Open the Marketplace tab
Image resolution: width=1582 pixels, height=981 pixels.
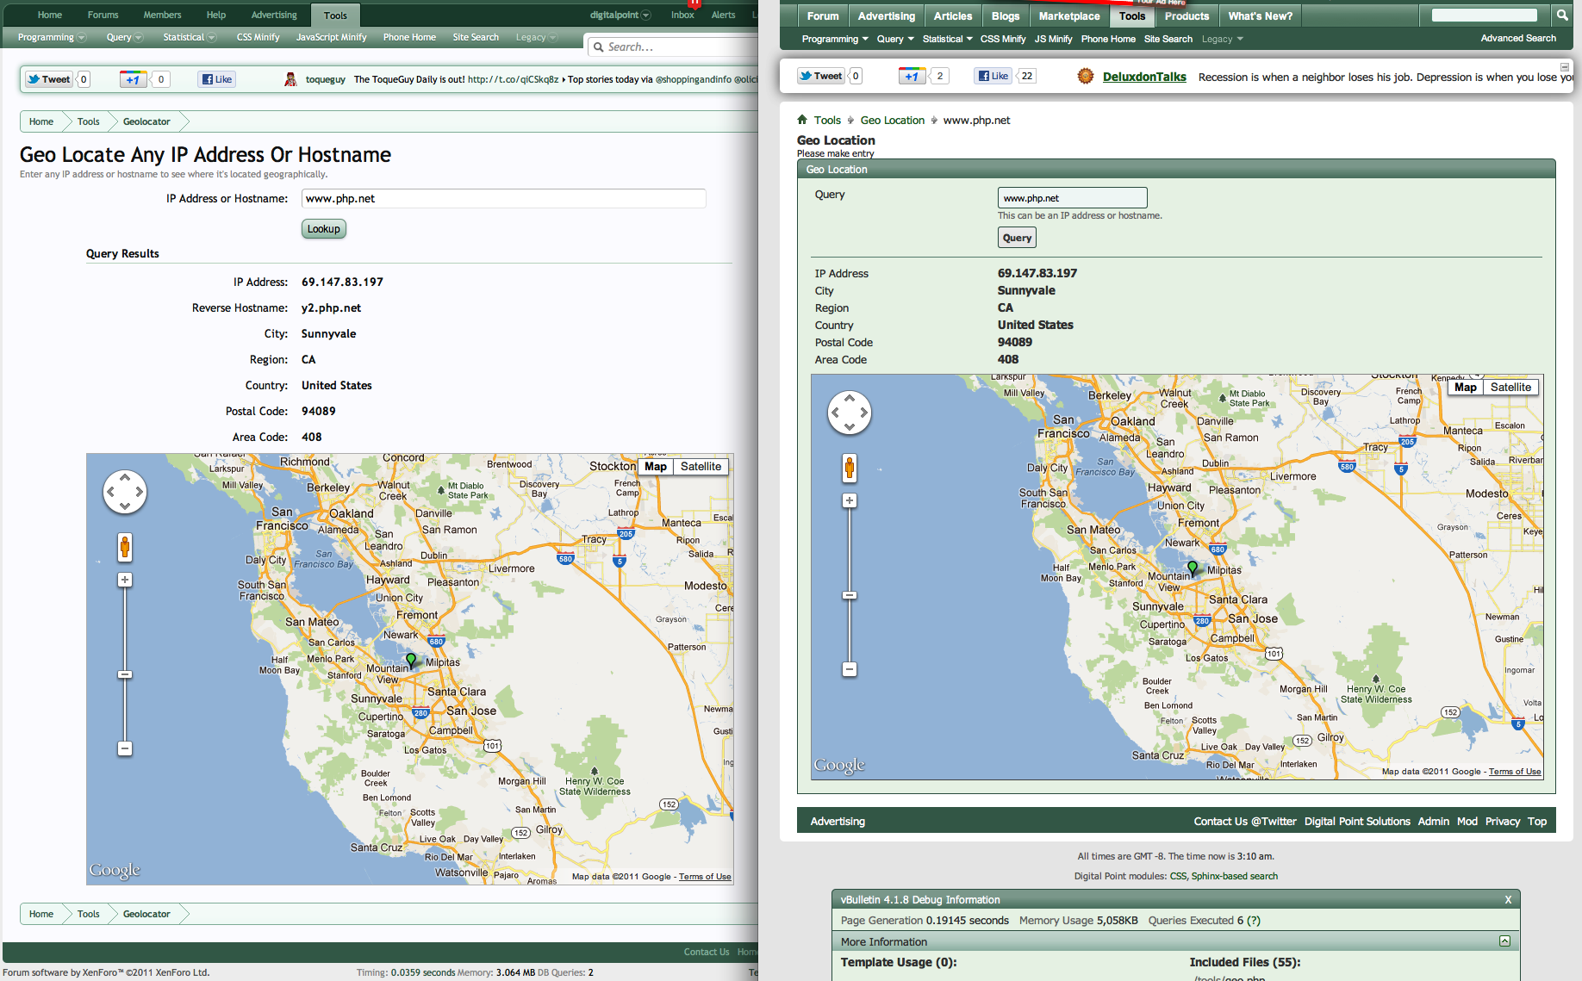point(1068,16)
